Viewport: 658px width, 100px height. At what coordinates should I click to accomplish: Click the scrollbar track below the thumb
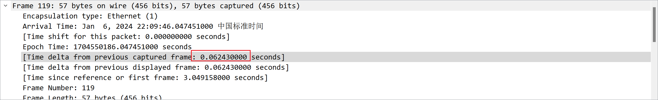tap(654, 71)
